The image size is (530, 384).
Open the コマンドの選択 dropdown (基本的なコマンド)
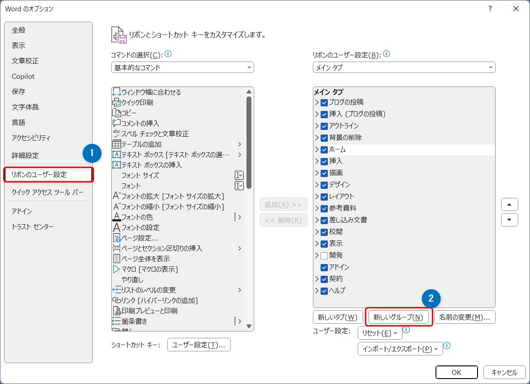point(182,67)
